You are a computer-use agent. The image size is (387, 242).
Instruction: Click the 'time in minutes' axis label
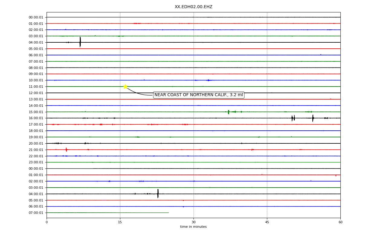(193, 227)
